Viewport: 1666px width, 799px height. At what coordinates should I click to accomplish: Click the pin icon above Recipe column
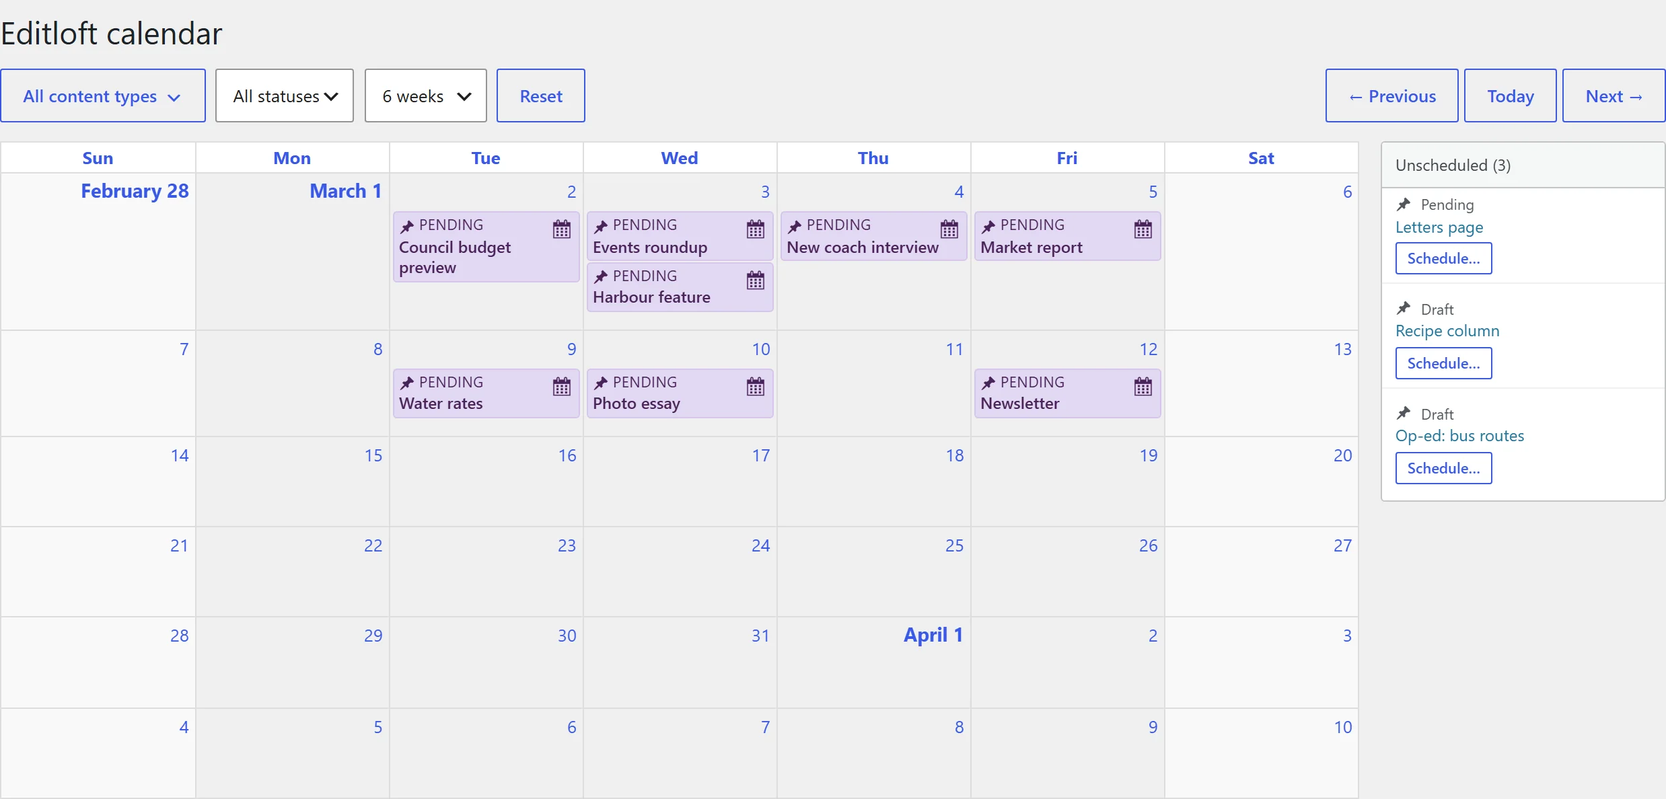[x=1404, y=309]
